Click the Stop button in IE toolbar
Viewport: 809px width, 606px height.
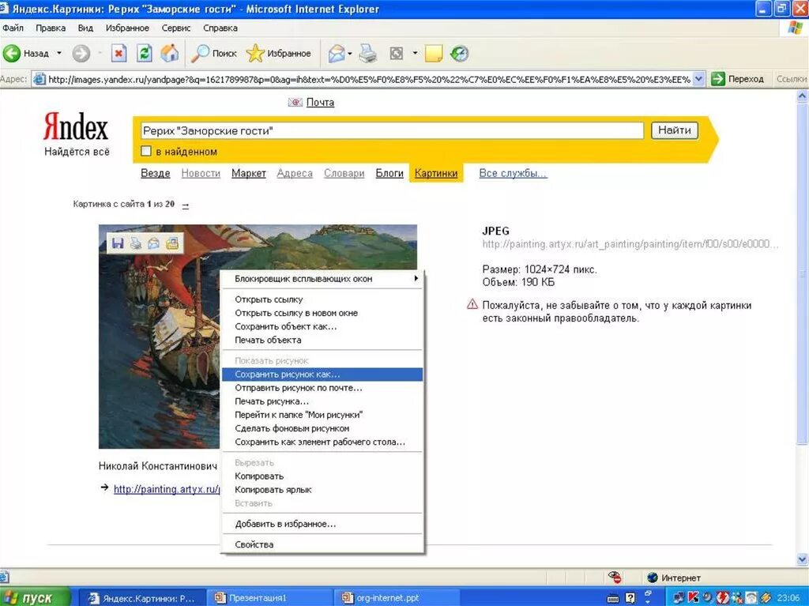[119, 53]
